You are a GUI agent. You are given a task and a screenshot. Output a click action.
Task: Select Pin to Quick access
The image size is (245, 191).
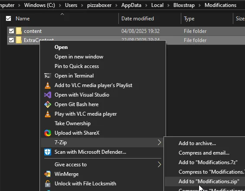pyautogui.click(x=103, y=66)
